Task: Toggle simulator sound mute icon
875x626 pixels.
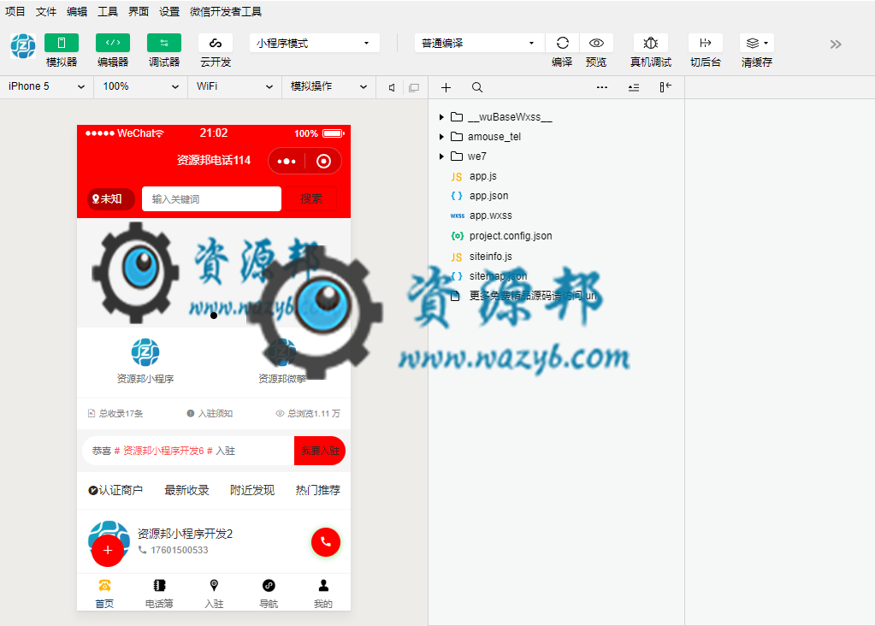Action: (x=392, y=87)
